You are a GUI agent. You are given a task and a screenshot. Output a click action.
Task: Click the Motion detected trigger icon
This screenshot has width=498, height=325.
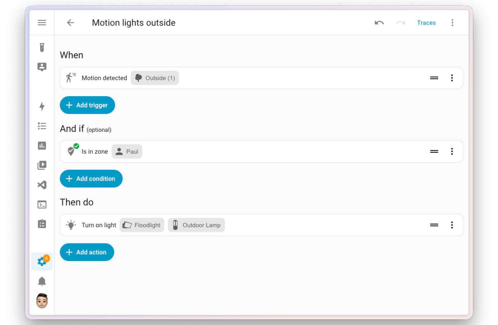pos(71,78)
